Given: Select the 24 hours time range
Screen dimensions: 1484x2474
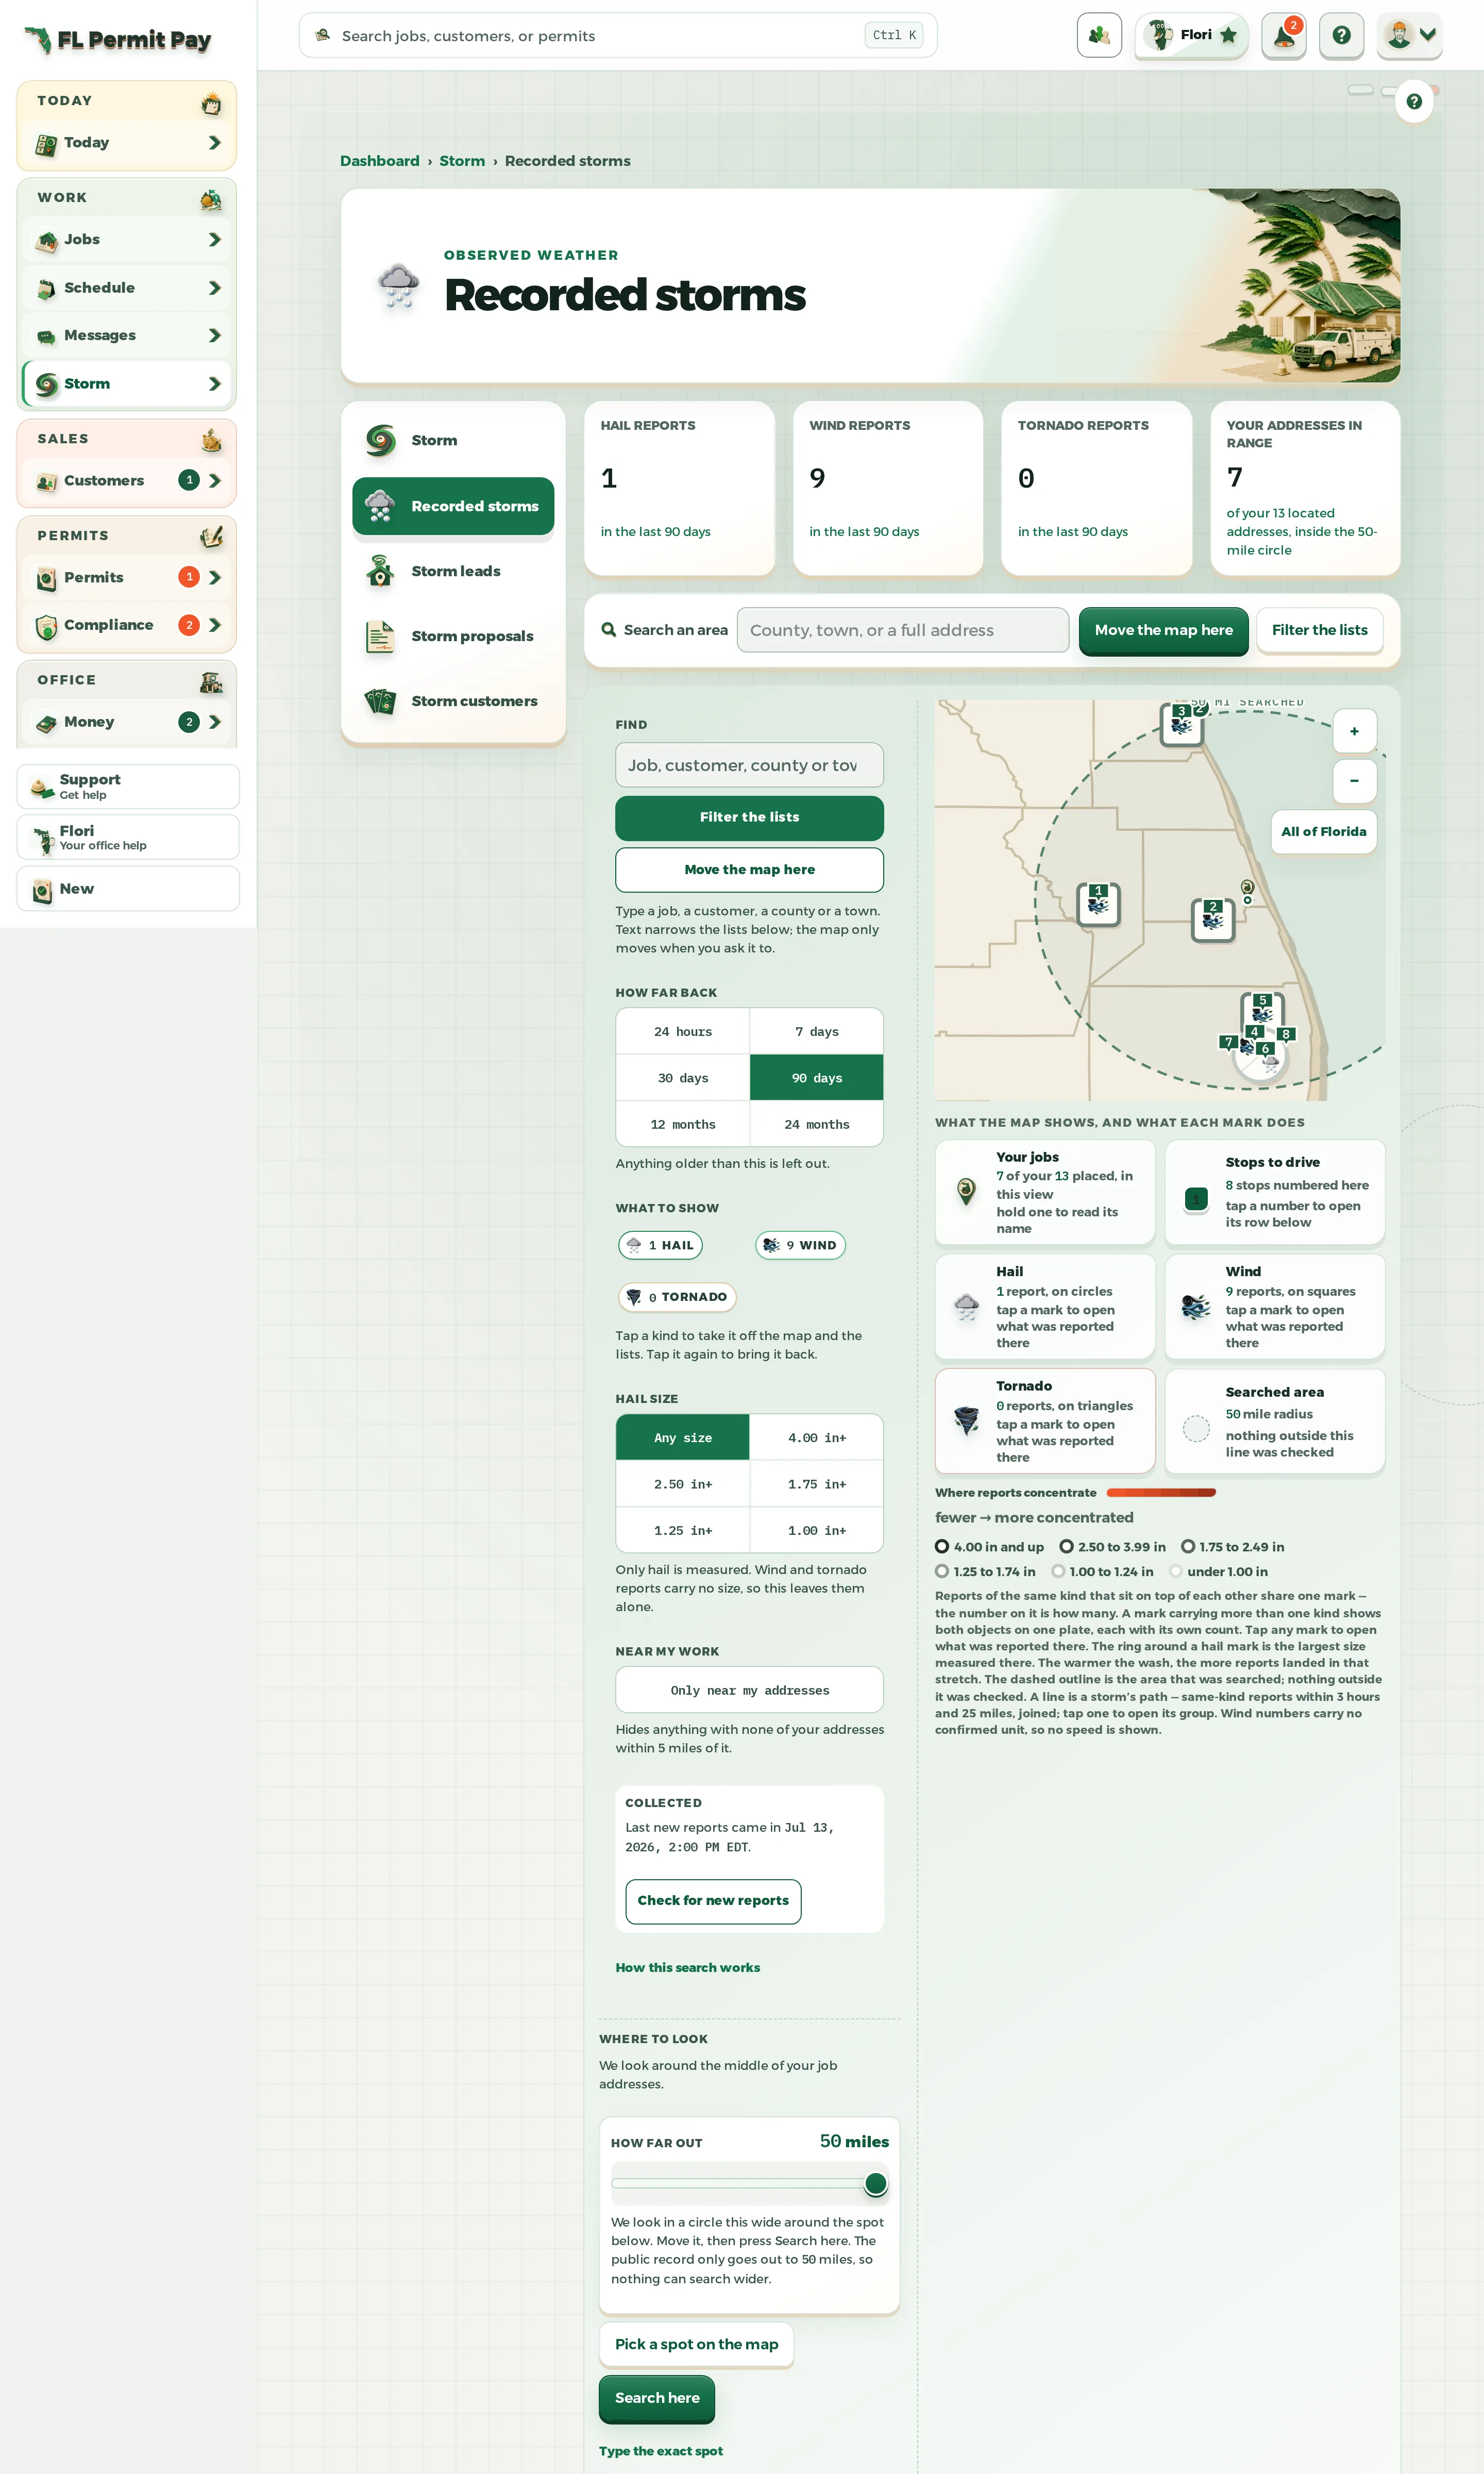Looking at the screenshot, I should tap(683, 1031).
